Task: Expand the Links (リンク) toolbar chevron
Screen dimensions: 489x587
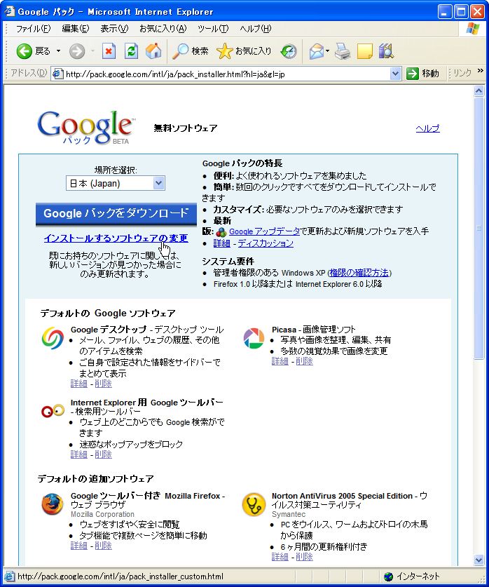Action: pyautogui.click(x=481, y=70)
